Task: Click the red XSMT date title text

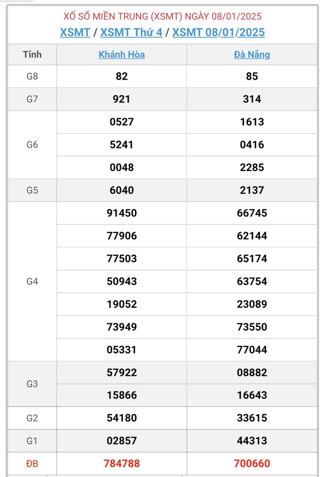Action: (x=162, y=16)
